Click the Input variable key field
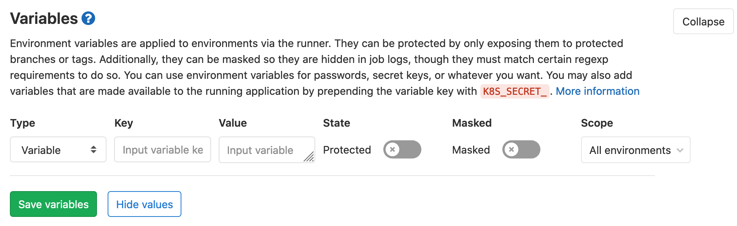The image size is (737, 226). point(162,150)
